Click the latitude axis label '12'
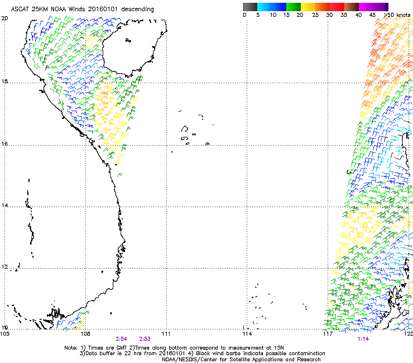The image size is (413, 363). click(4, 267)
